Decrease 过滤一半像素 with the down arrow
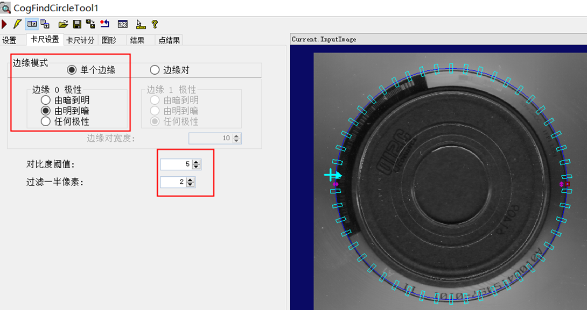 click(x=190, y=184)
